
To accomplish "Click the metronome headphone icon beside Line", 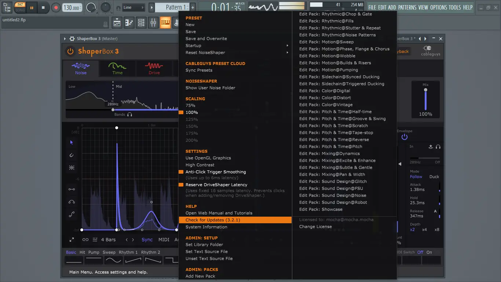I will [x=118, y=8].
